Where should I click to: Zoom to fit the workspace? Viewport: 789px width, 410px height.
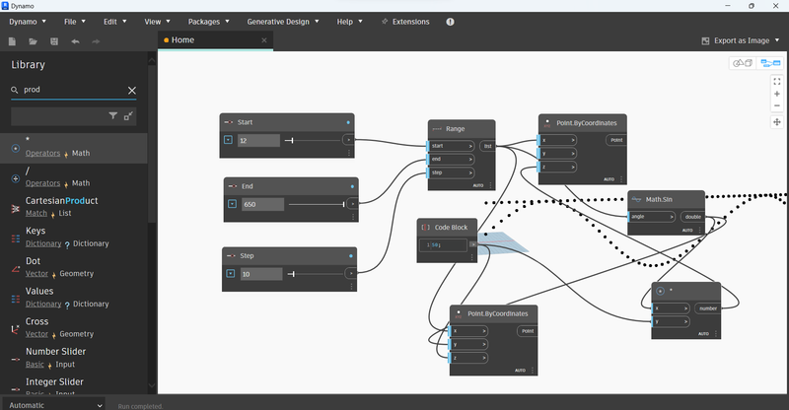pos(777,82)
